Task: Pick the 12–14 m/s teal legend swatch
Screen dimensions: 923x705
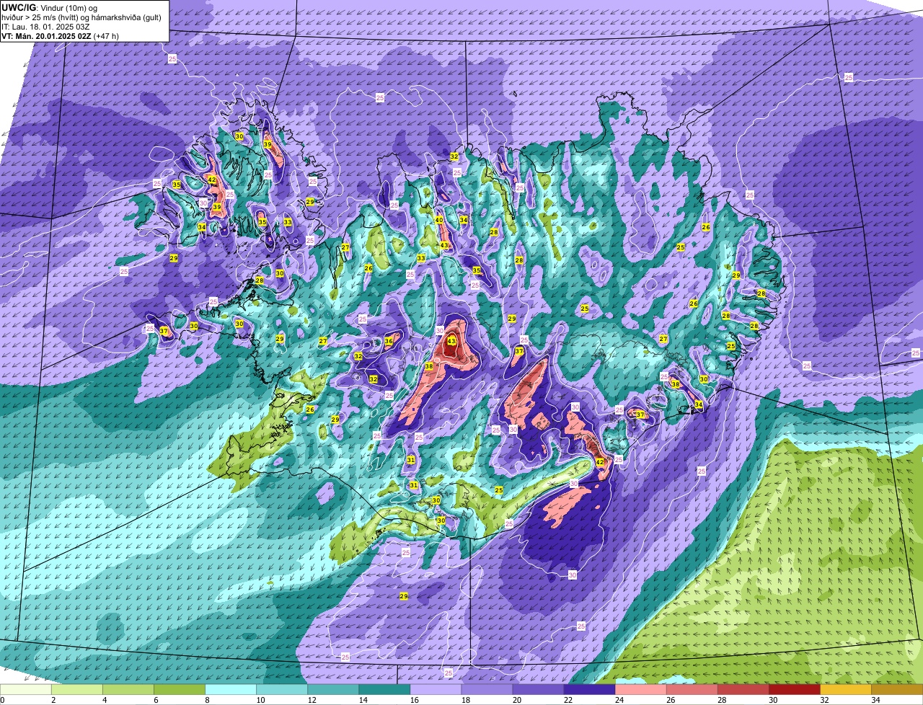Action: [333, 690]
